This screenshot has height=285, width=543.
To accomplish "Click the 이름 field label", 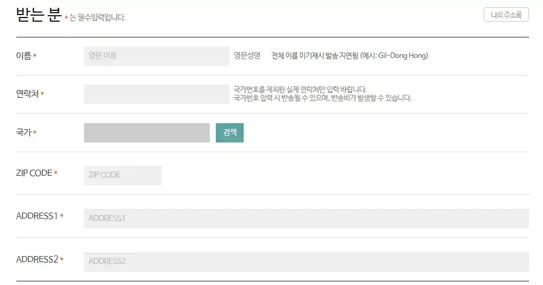I will coord(24,56).
